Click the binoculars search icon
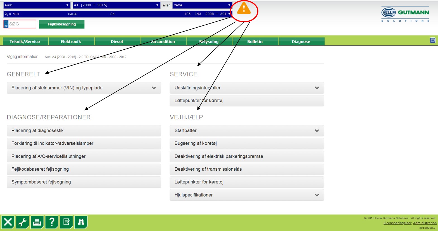Viewport: 438px width, 231px height. [81, 222]
